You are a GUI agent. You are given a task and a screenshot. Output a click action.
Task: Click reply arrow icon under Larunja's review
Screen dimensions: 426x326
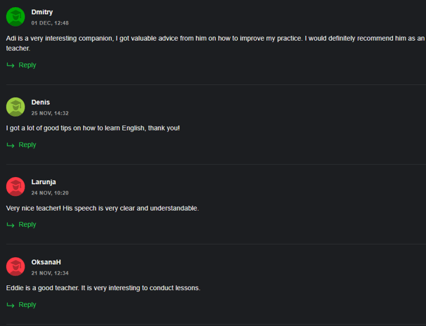point(11,225)
